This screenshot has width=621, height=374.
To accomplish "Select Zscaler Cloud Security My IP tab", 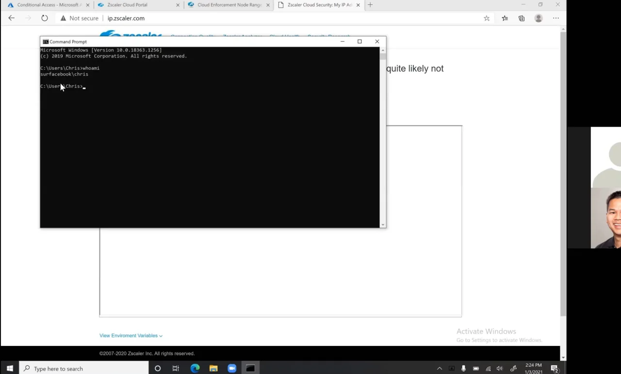I will tap(319, 5).
